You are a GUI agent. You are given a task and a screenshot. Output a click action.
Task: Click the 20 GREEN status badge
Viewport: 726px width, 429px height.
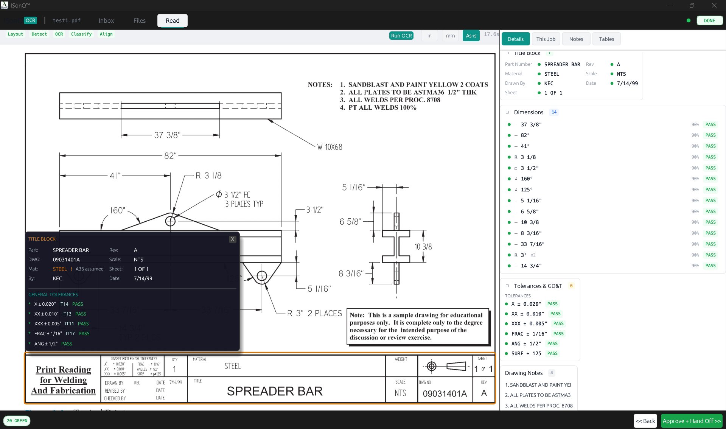tap(17, 420)
